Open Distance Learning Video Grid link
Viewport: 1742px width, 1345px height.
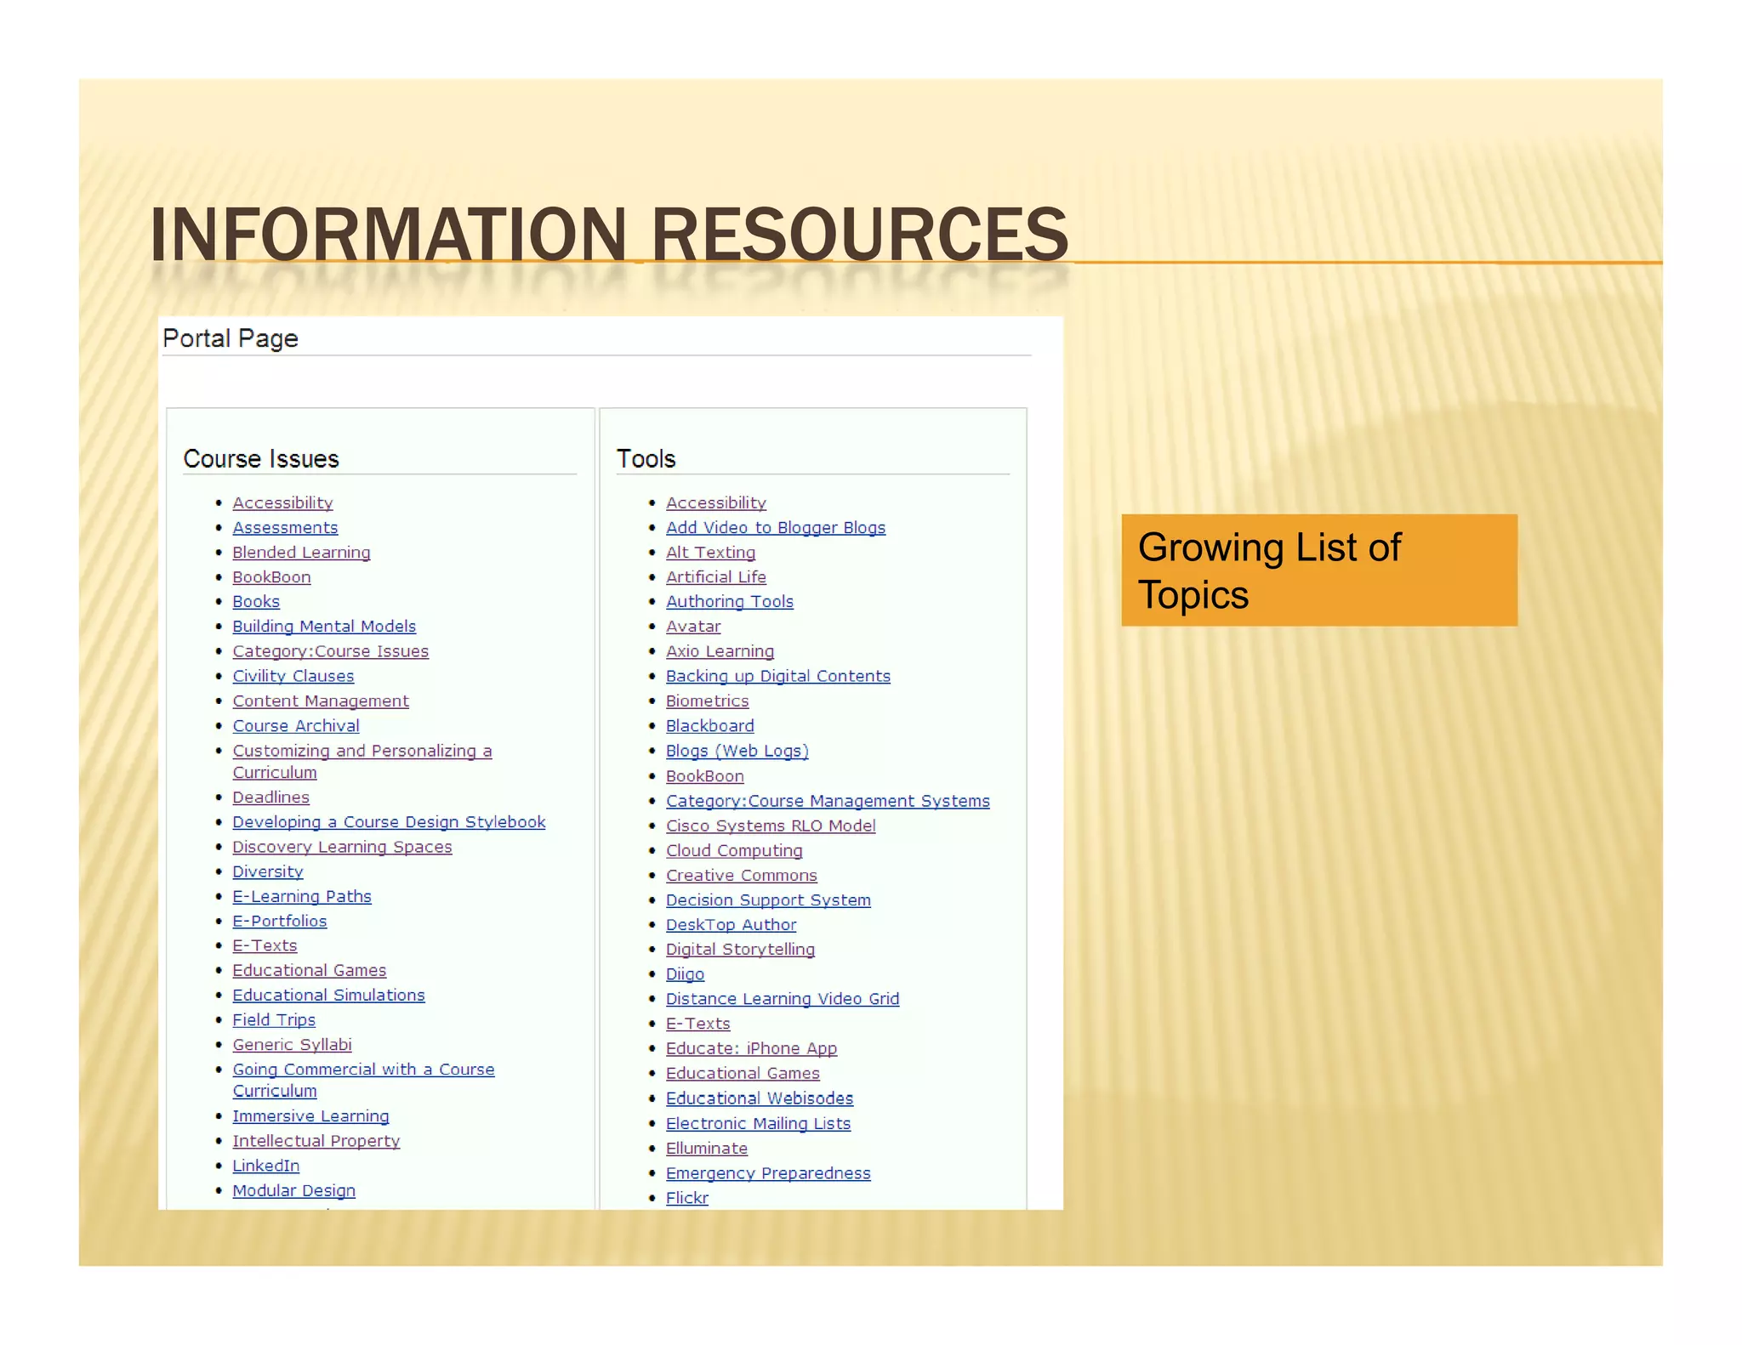pos(783,999)
